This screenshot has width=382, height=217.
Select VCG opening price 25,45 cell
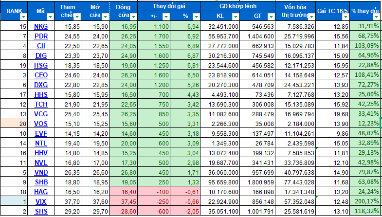95,114
